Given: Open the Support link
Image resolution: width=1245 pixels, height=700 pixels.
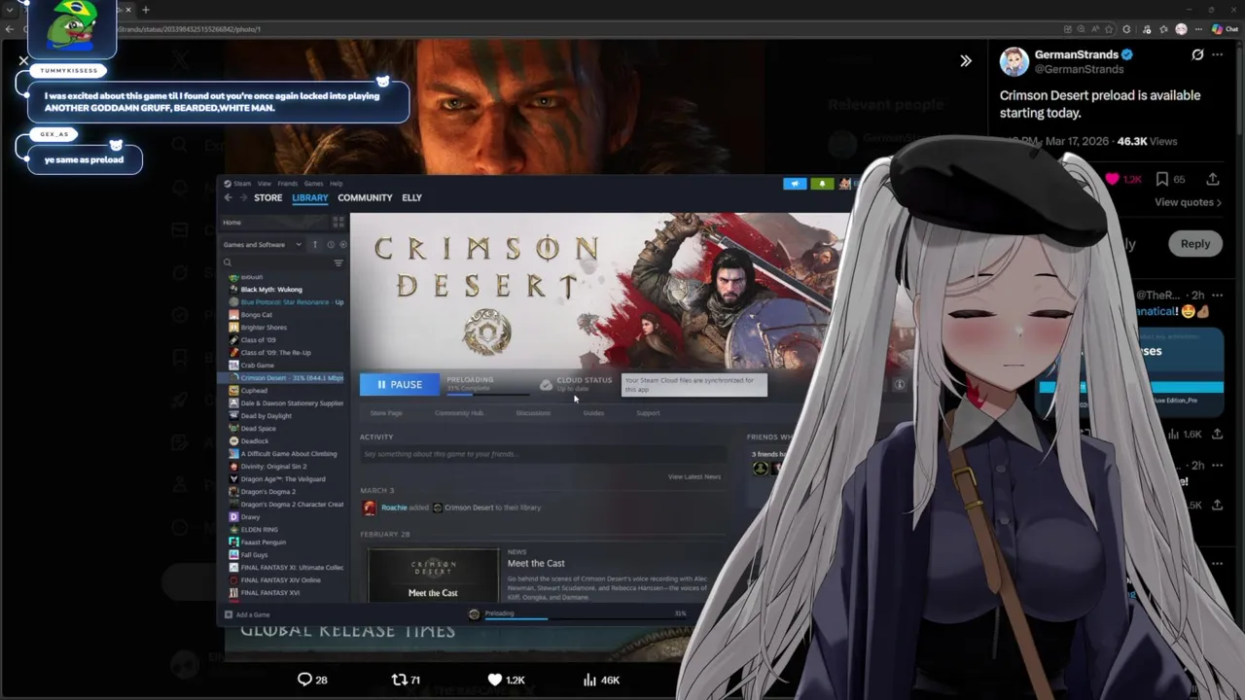Looking at the screenshot, I should (648, 413).
